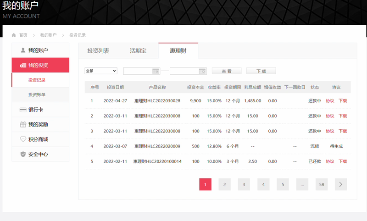Click the 查看 button

coord(227,71)
